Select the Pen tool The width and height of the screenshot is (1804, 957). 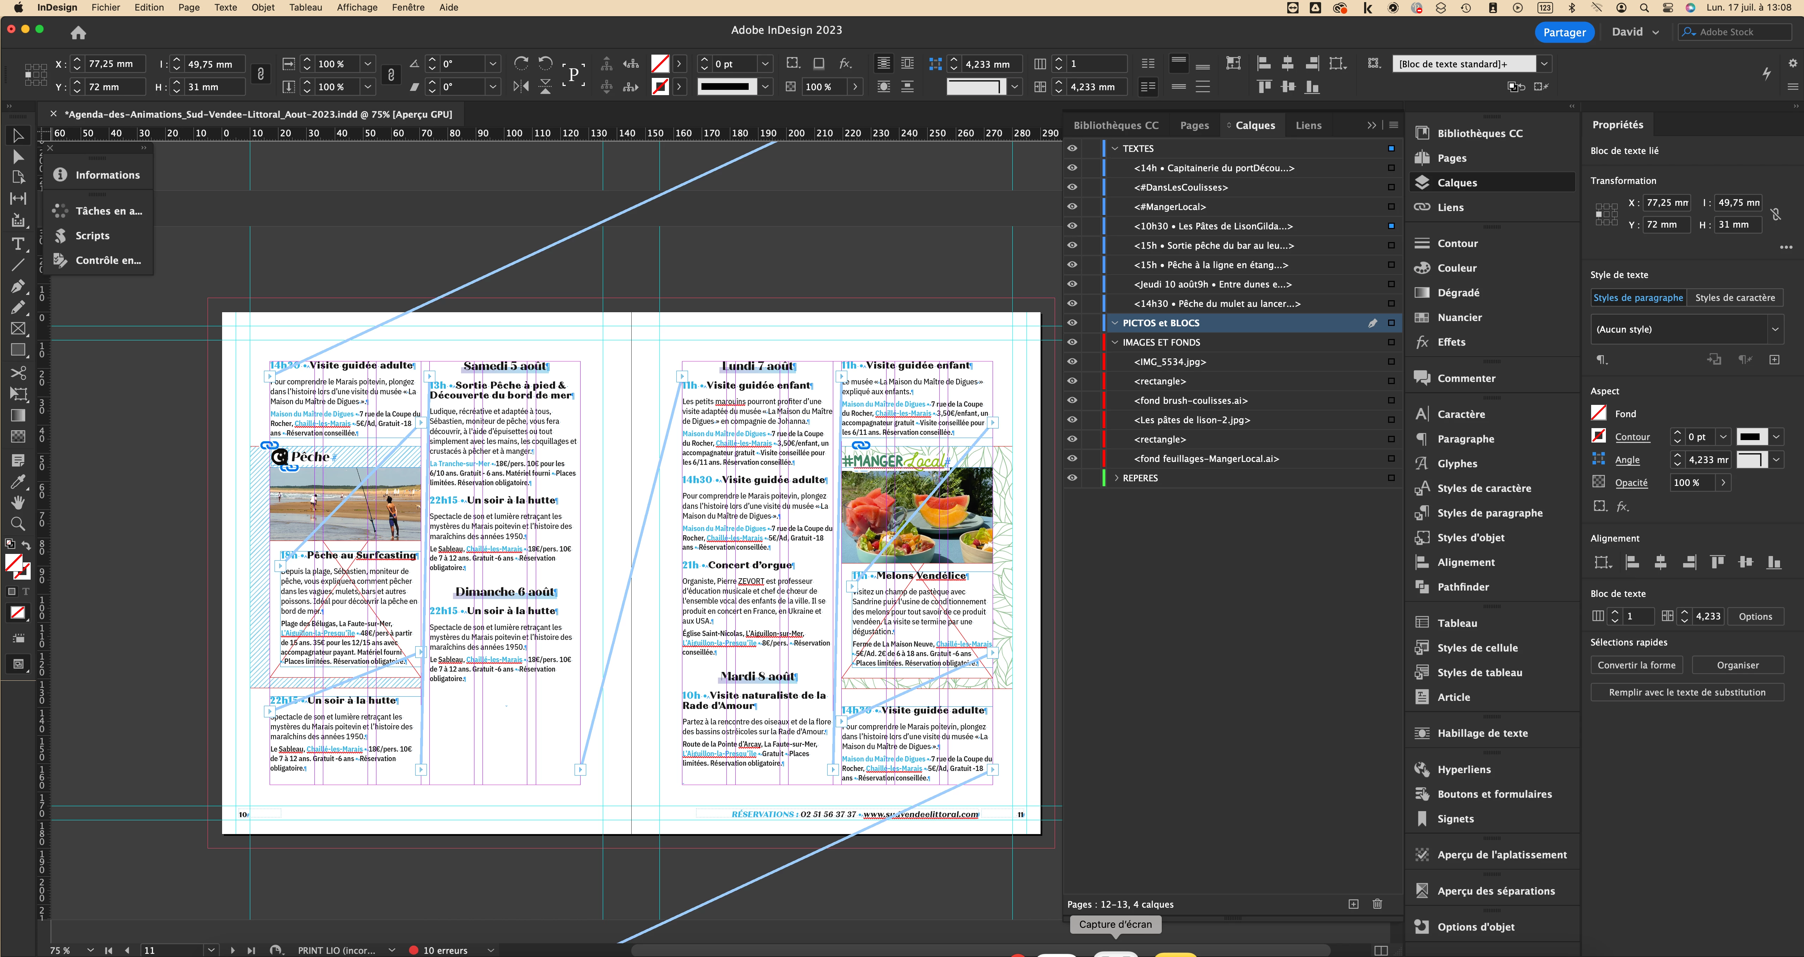tap(18, 286)
